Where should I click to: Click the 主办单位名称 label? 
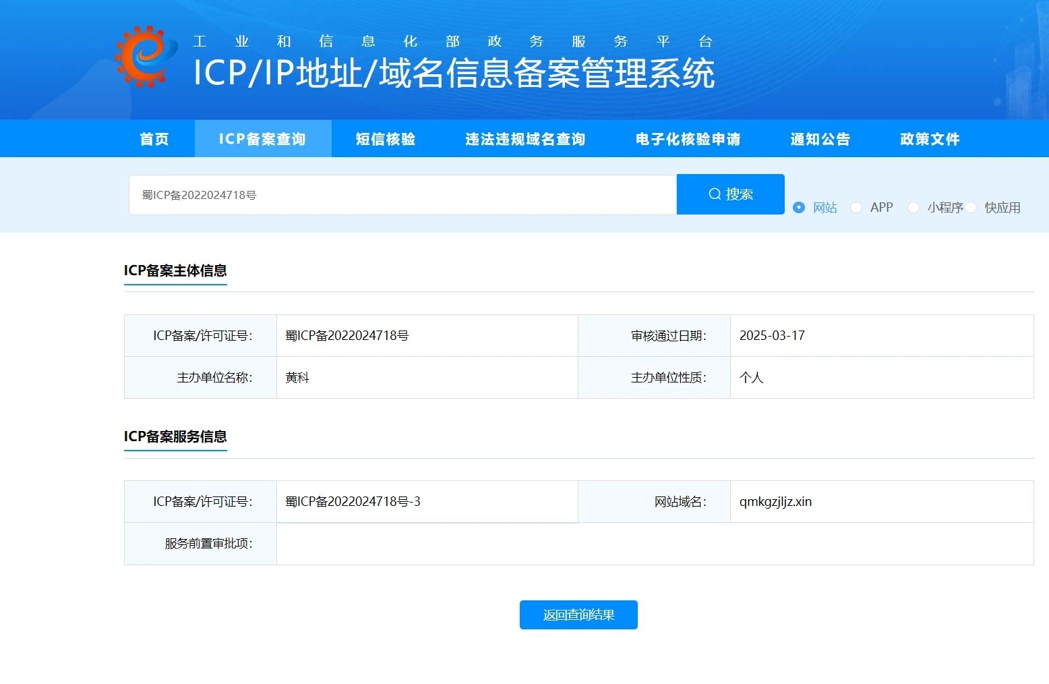214,377
